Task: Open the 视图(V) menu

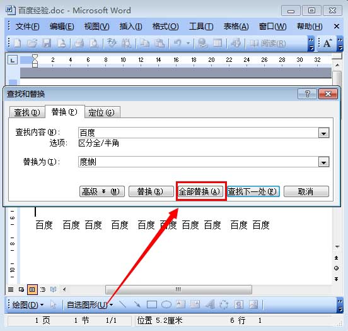Action: click(96, 27)
